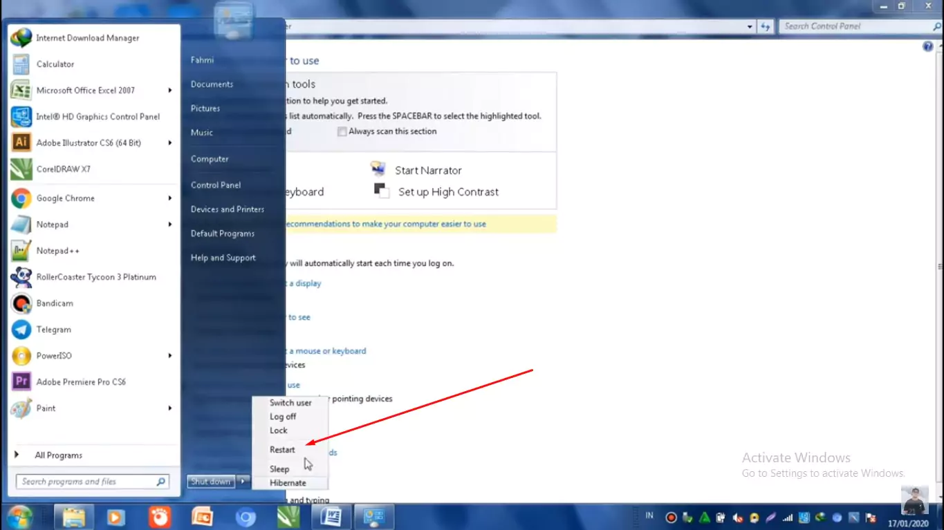Open CorelDRAW taskbar icon

288,517
